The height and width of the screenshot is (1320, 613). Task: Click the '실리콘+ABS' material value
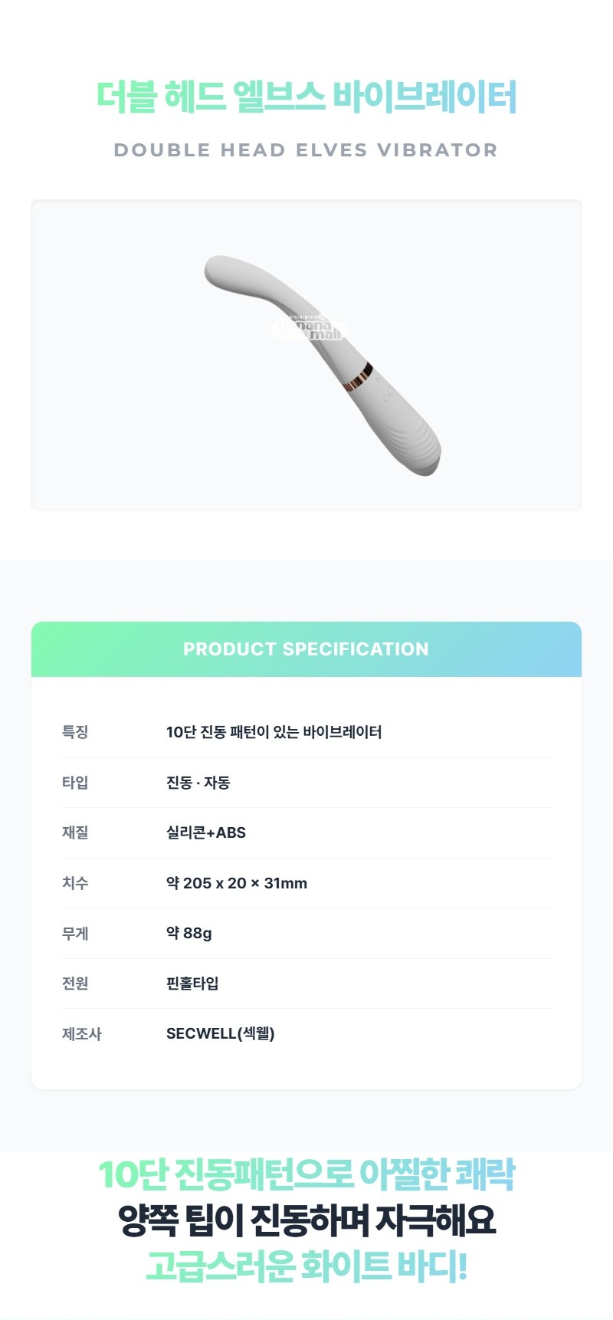(206, 832)
